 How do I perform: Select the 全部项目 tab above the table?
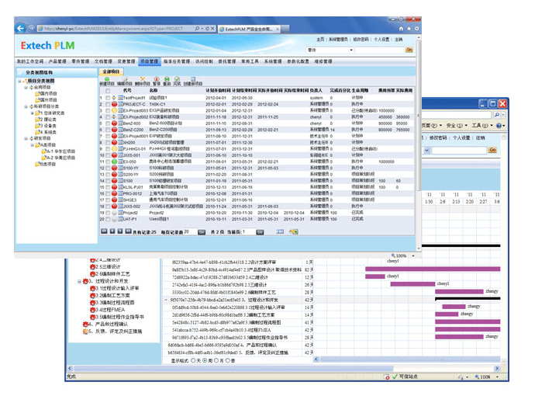pos(111,71)
